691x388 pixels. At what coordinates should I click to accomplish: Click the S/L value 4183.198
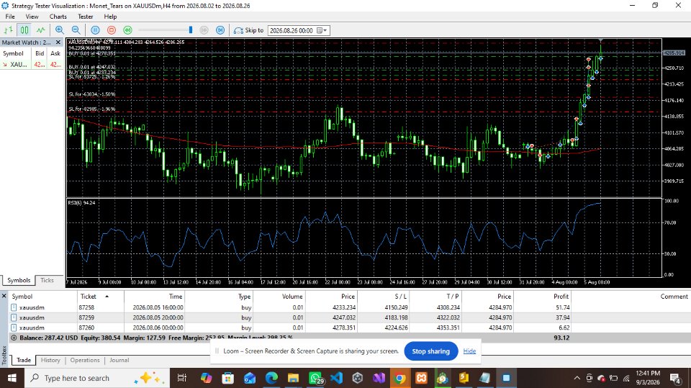pos(396,317)
